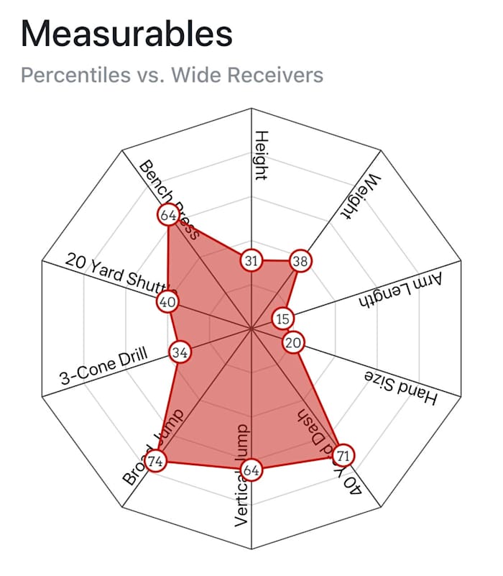
Task: Click the Height data point marked 31
Action: coord(251,261)
